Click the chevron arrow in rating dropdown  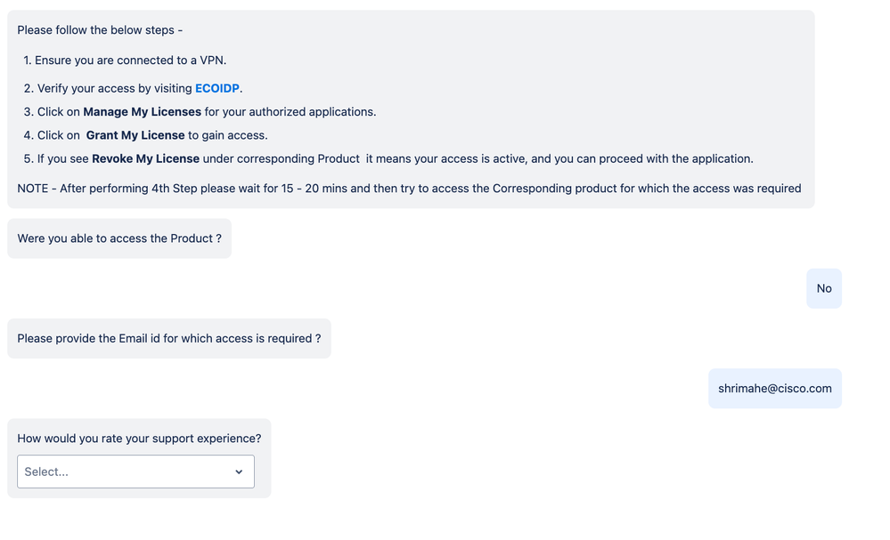[x=239, y=471]
